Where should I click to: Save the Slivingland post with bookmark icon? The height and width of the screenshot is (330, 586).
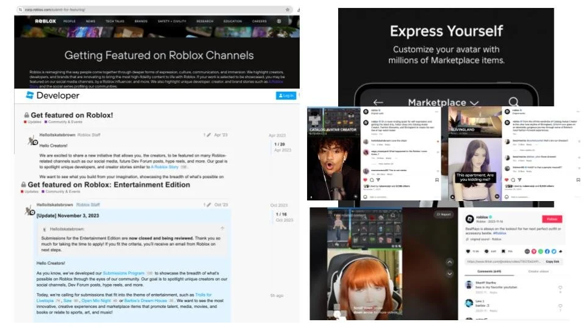pyautogui.click(x=578, y=180)
